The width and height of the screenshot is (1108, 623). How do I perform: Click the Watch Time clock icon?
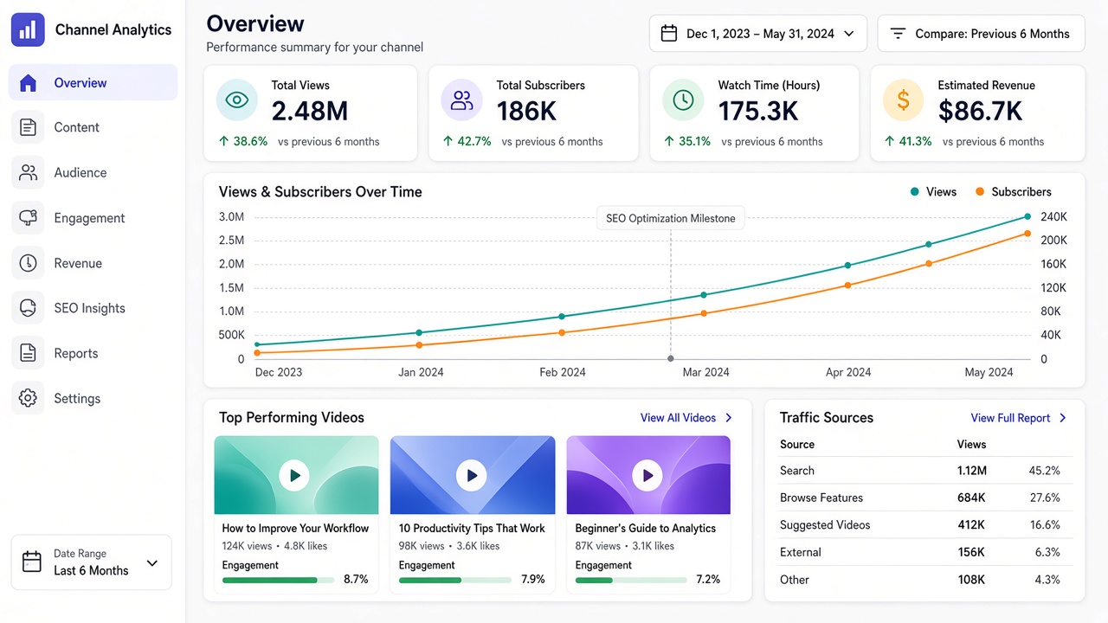[683, 100]
